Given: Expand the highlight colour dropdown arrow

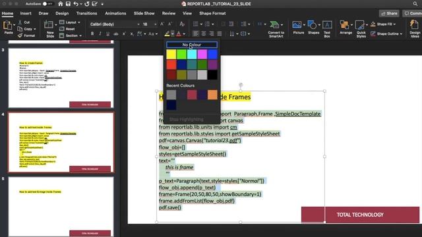Looking at the screenshot, I should 172,34.
